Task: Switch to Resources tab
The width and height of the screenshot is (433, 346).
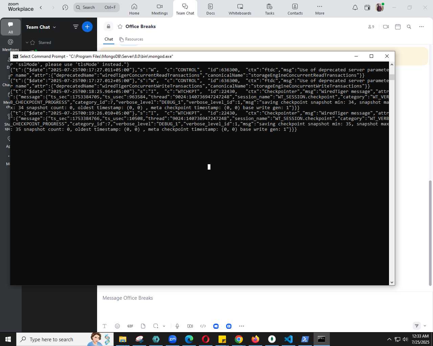Action: point(131,39)
